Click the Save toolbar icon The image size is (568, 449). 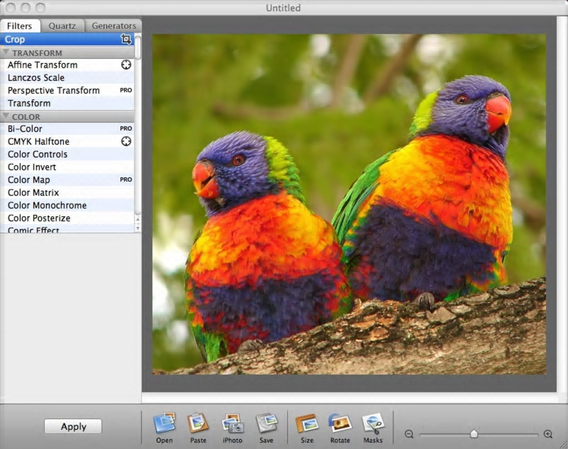[x=266, y=424]
